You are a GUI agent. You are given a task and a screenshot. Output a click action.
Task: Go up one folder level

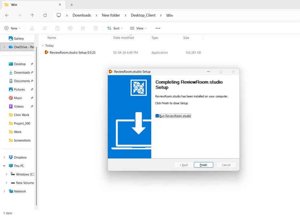(x=32, y=15)
